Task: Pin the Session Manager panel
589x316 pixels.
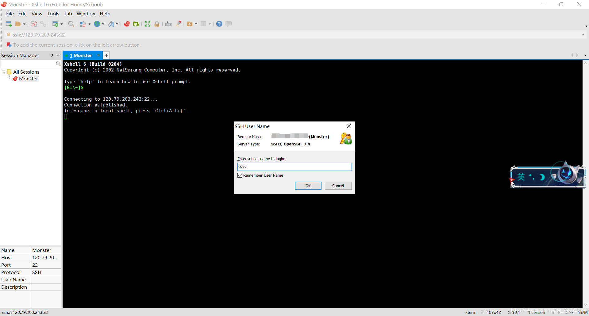Action: (x=52, y=55)
